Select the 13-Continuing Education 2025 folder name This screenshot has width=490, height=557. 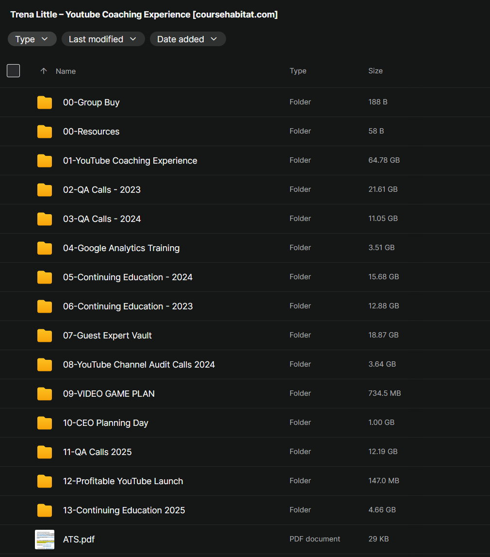coord(124,510)
